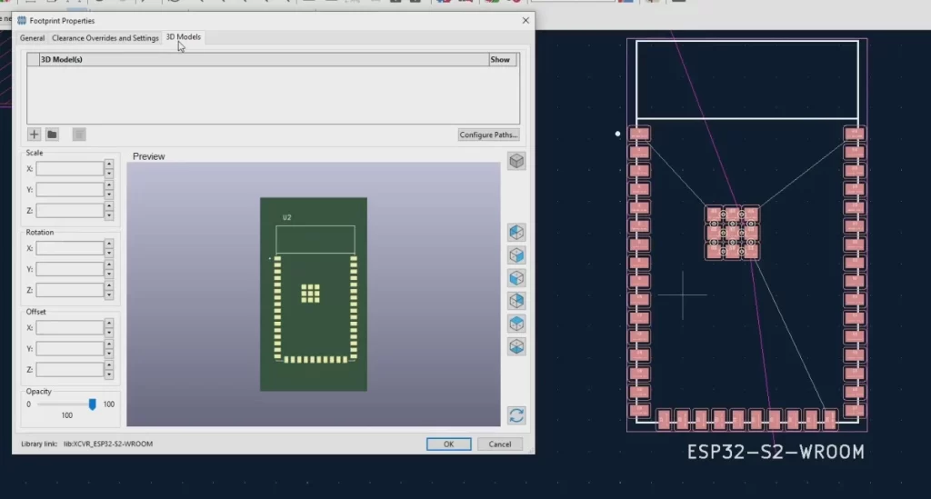This screenshot has height=499, width=931.
Task: Click library link text lib:XCVR_ESP32-S2-WROOM
Action: click(108, 444)
